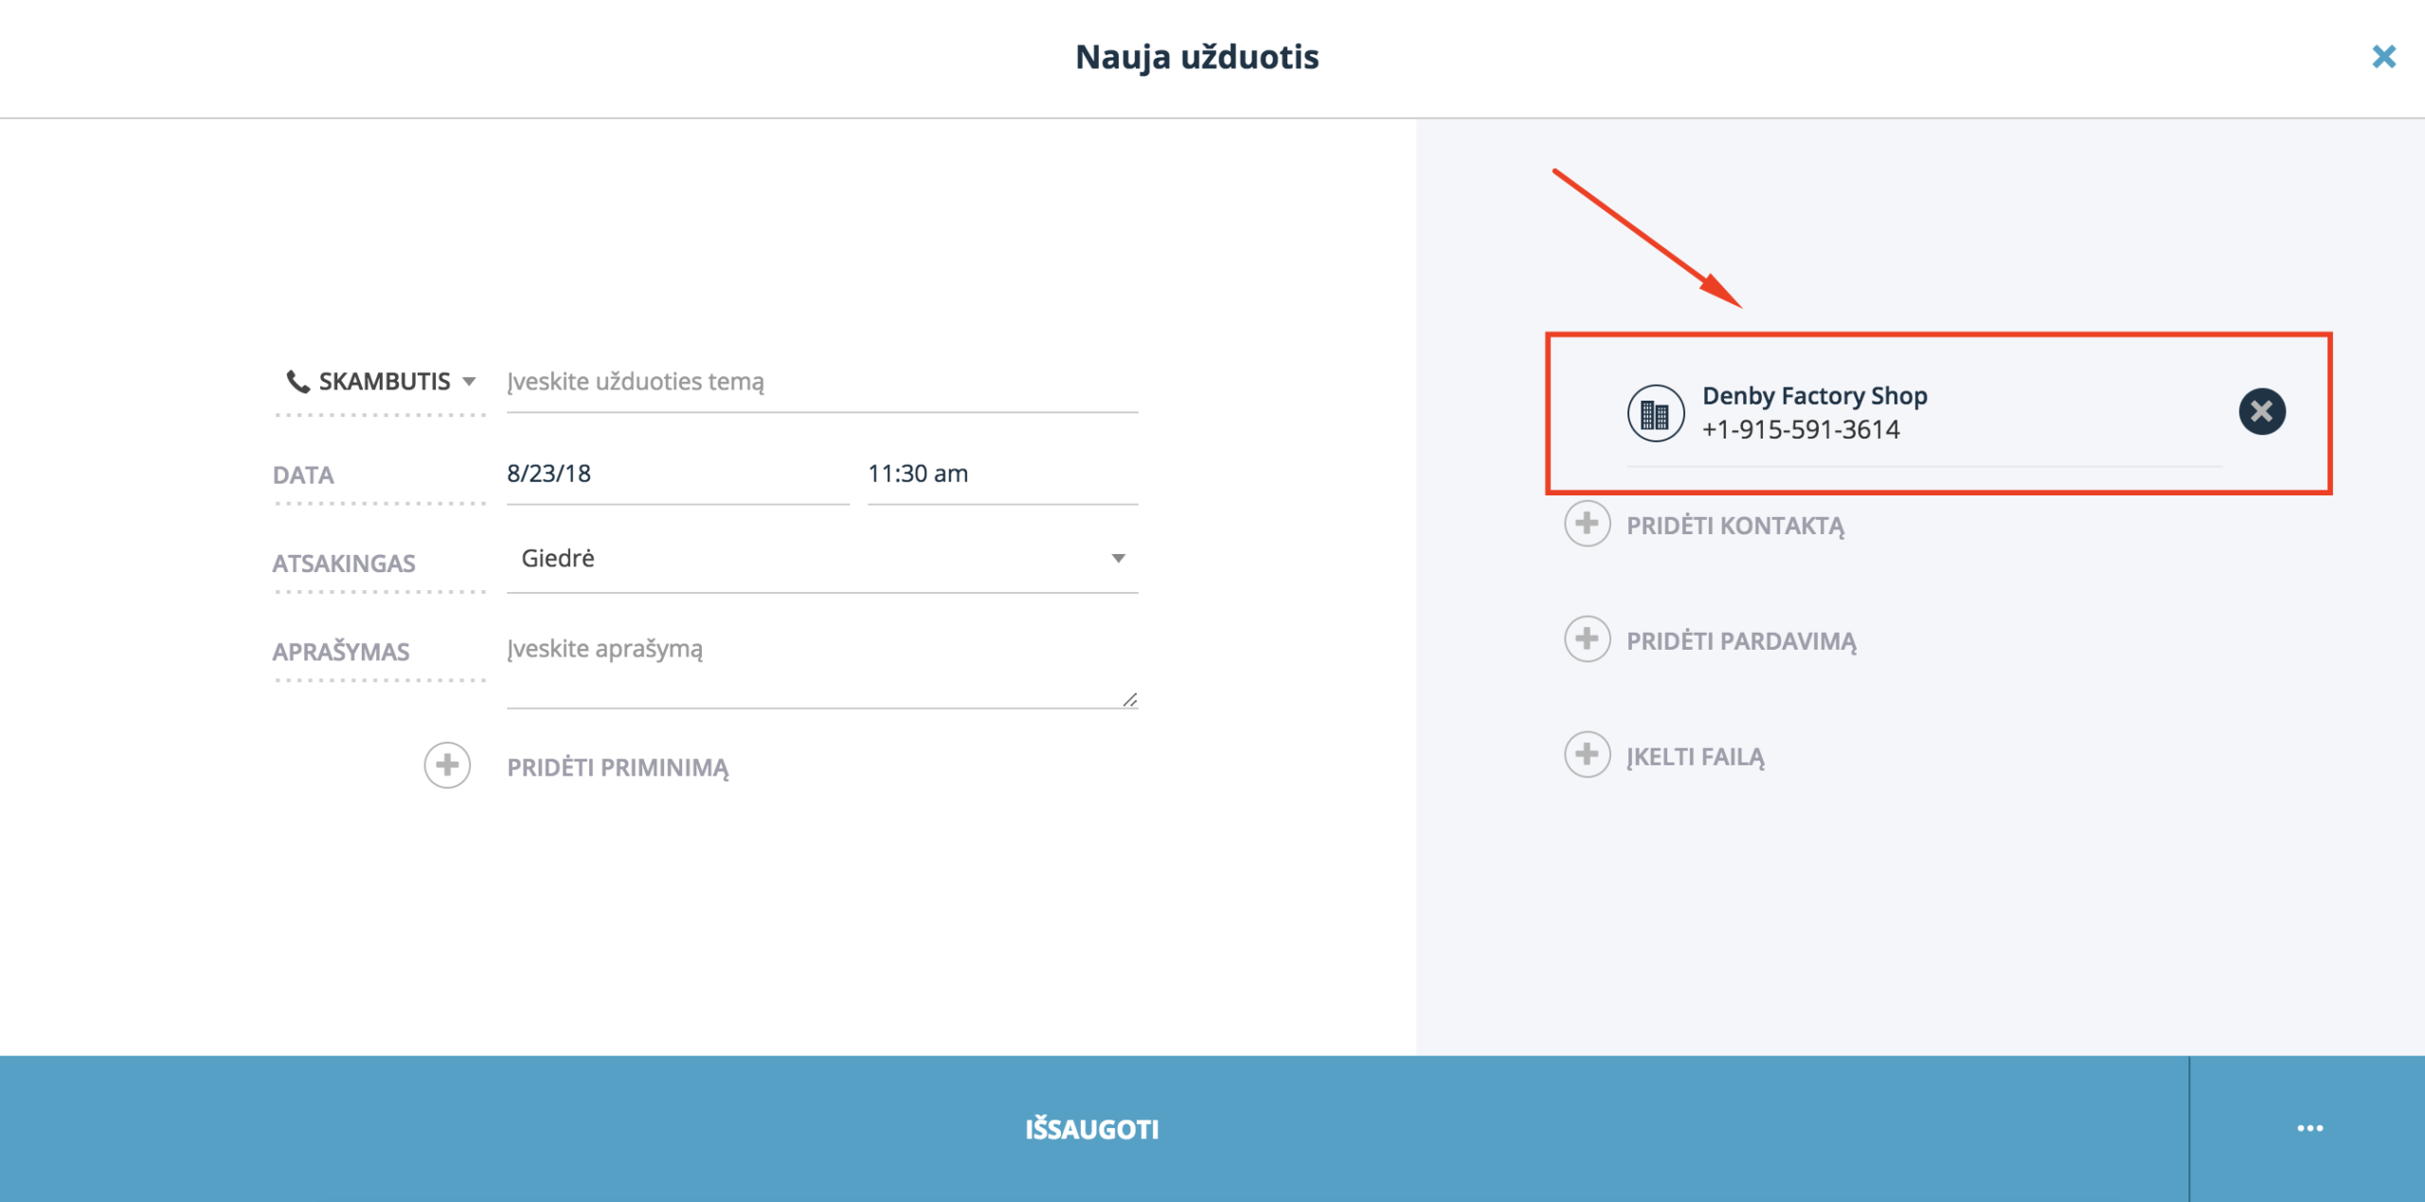Viewport: 2425px width, 1202px height.
Task: Click the Nauja užduotis title
Action: coord(1196,57)
